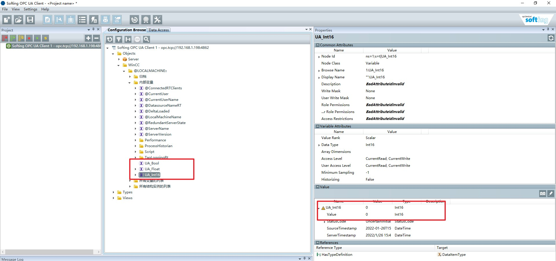Toggle the Project panel toolbar button marked P

[47, 20]
